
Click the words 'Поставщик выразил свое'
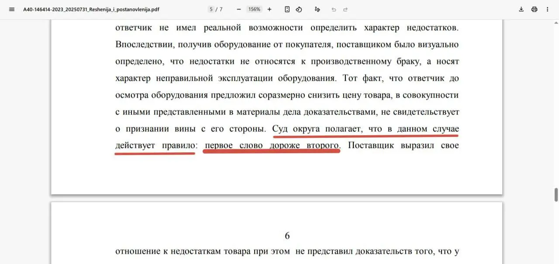point(404,145)
